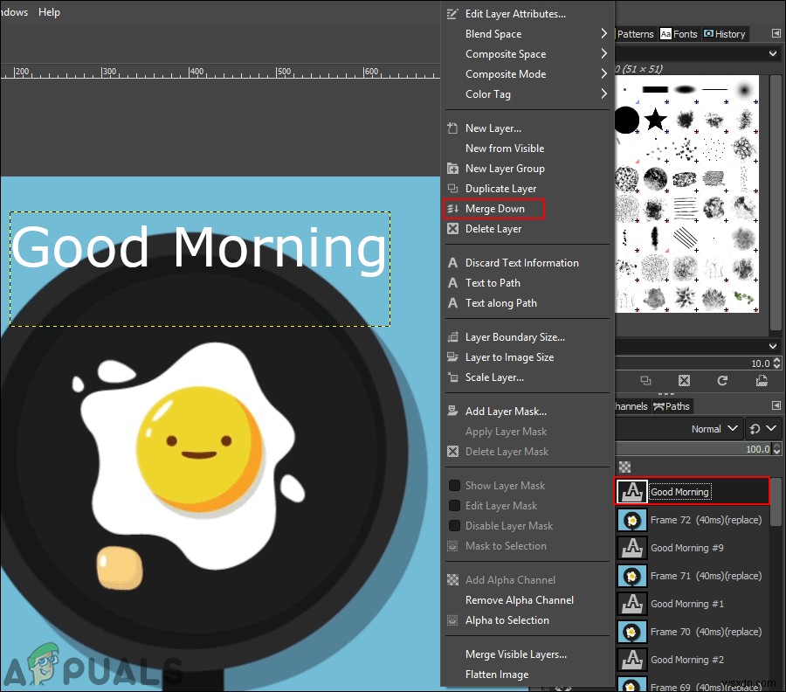Open the Help menu
Viewport: 786px width, 692px height.
point(49,12)
